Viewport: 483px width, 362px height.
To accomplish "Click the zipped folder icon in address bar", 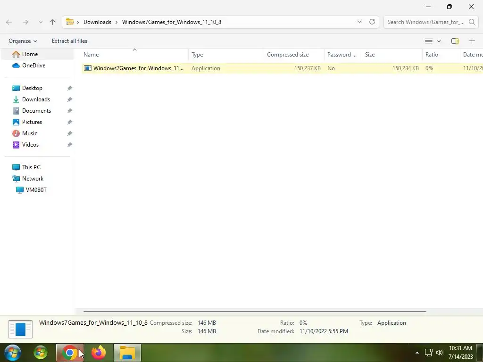I will [x=70, y=22].
